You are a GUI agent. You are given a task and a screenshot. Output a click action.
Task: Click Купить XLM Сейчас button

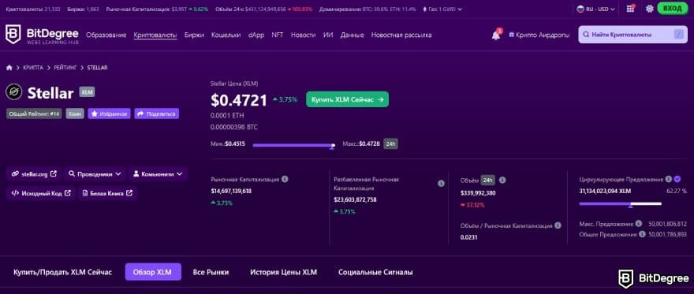[348, 100]
